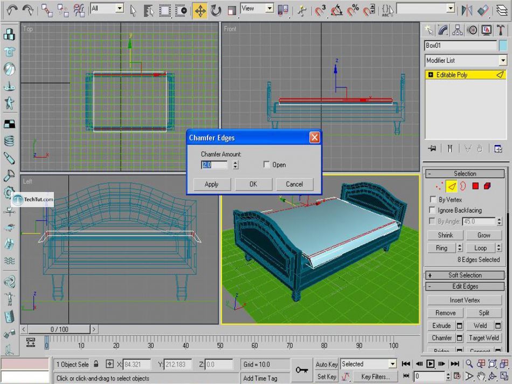
Task: Confirm Chamfer Edges with OK
Action: pos(253,184)
